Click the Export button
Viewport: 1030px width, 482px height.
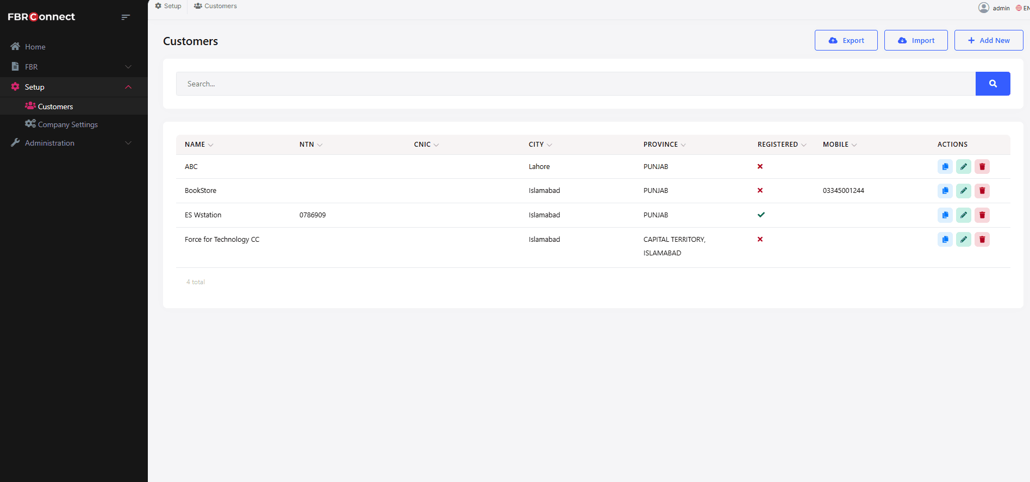pos(846,40)
